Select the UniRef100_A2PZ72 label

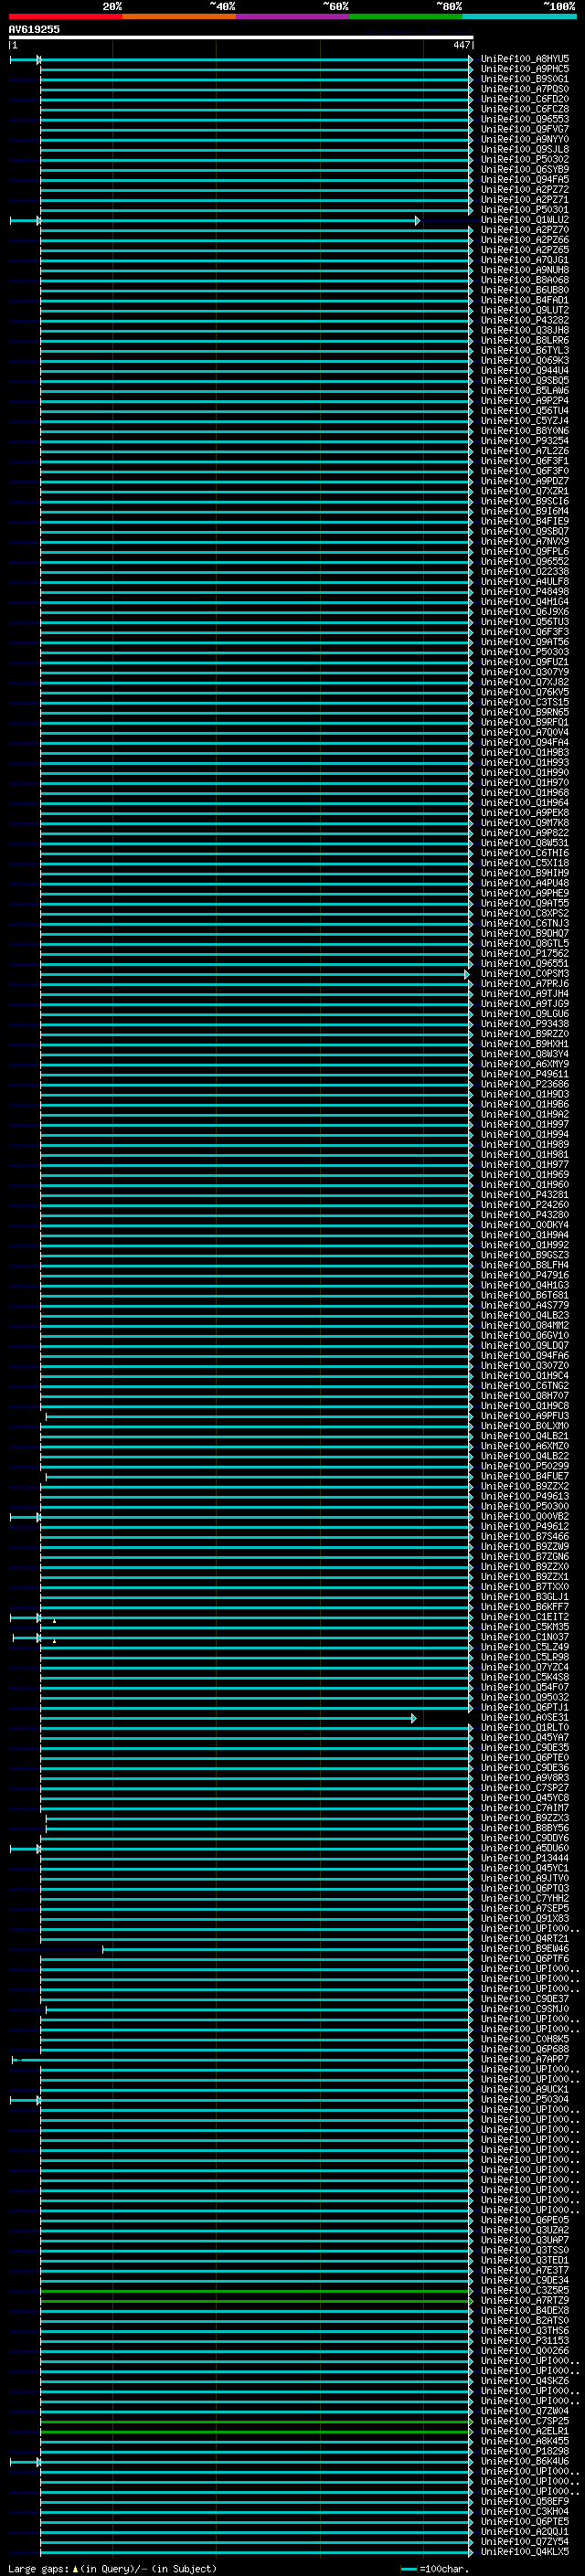coord(524,190)
